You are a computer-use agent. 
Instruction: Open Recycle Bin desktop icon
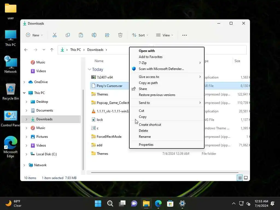(11, 92)
